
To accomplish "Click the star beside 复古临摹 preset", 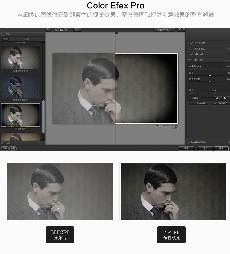I will (x=16, y=129).
